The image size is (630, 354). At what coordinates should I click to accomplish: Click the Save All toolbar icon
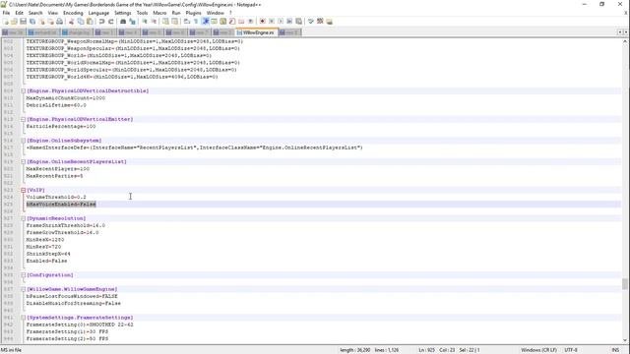[32, 22]
